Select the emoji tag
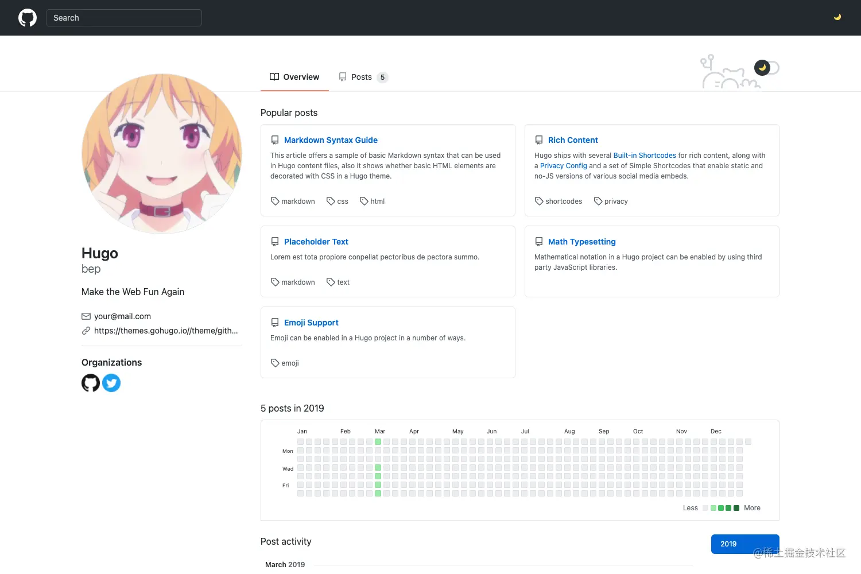Image resolution: width=861 pixels, height=574 pixels. coord(285,363)
